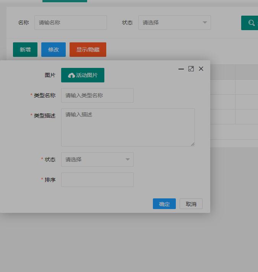Focus the 名称 search input field
This screenshot has height=272, width=258.
point(71,23)
